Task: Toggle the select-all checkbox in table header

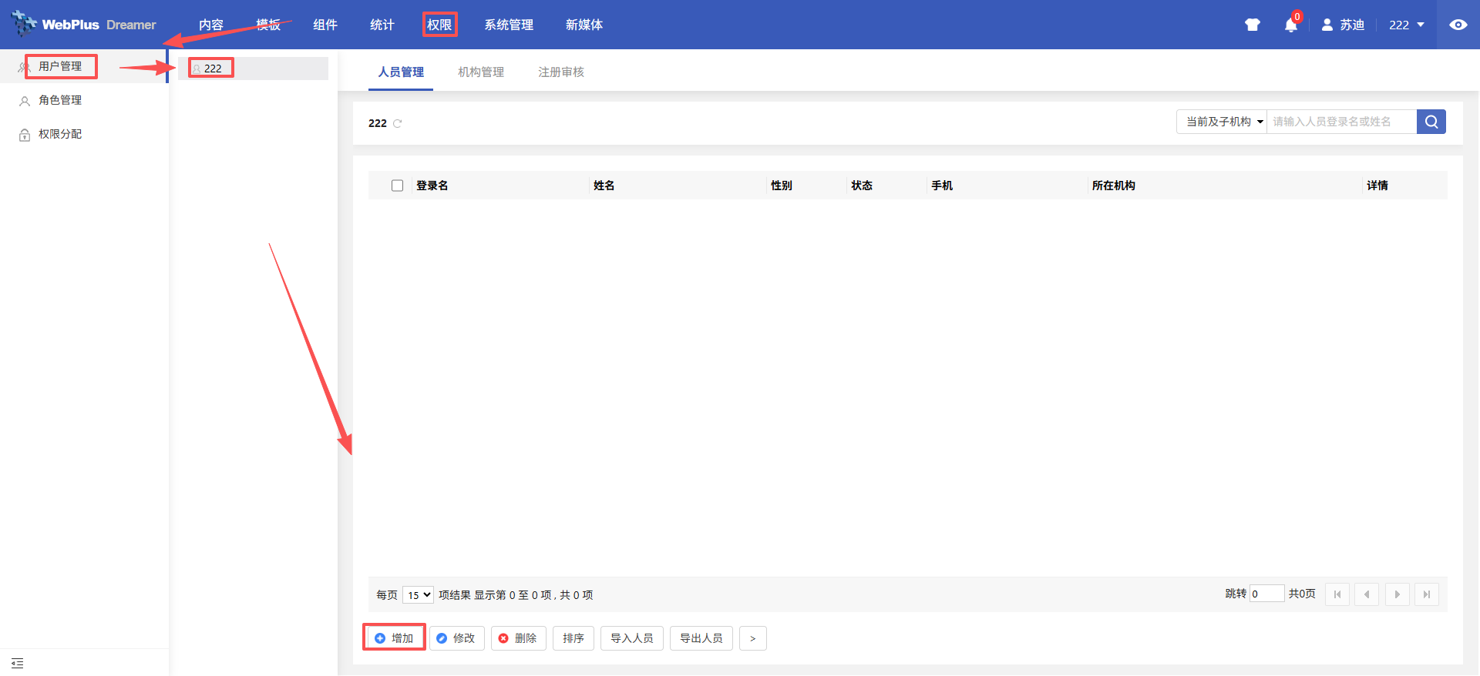Action: (x=397, y=186)
